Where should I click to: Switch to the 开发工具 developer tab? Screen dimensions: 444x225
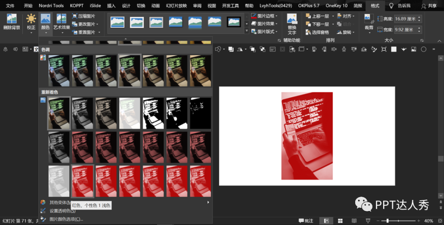[x=230, y=6]
